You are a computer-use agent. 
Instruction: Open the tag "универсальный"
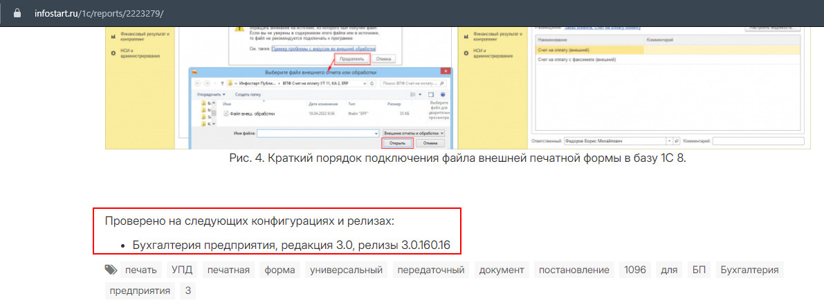(x=347, y=270)
